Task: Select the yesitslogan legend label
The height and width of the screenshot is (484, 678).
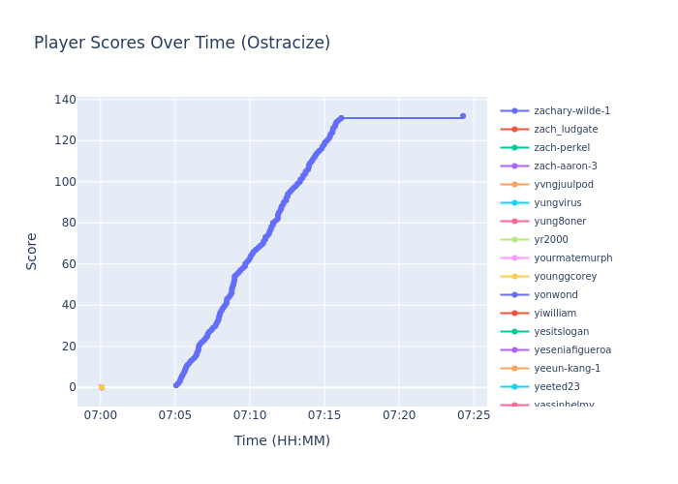Action: [561, 332]
